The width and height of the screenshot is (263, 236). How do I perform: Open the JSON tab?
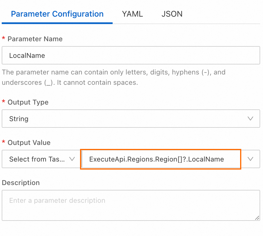172,14
